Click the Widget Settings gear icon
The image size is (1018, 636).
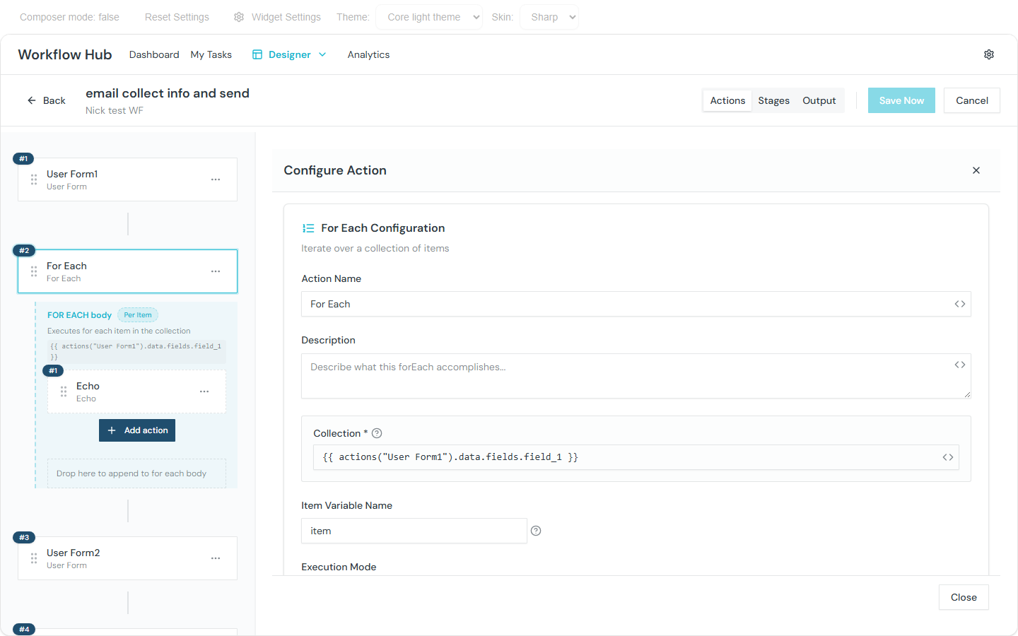(239, 17)
